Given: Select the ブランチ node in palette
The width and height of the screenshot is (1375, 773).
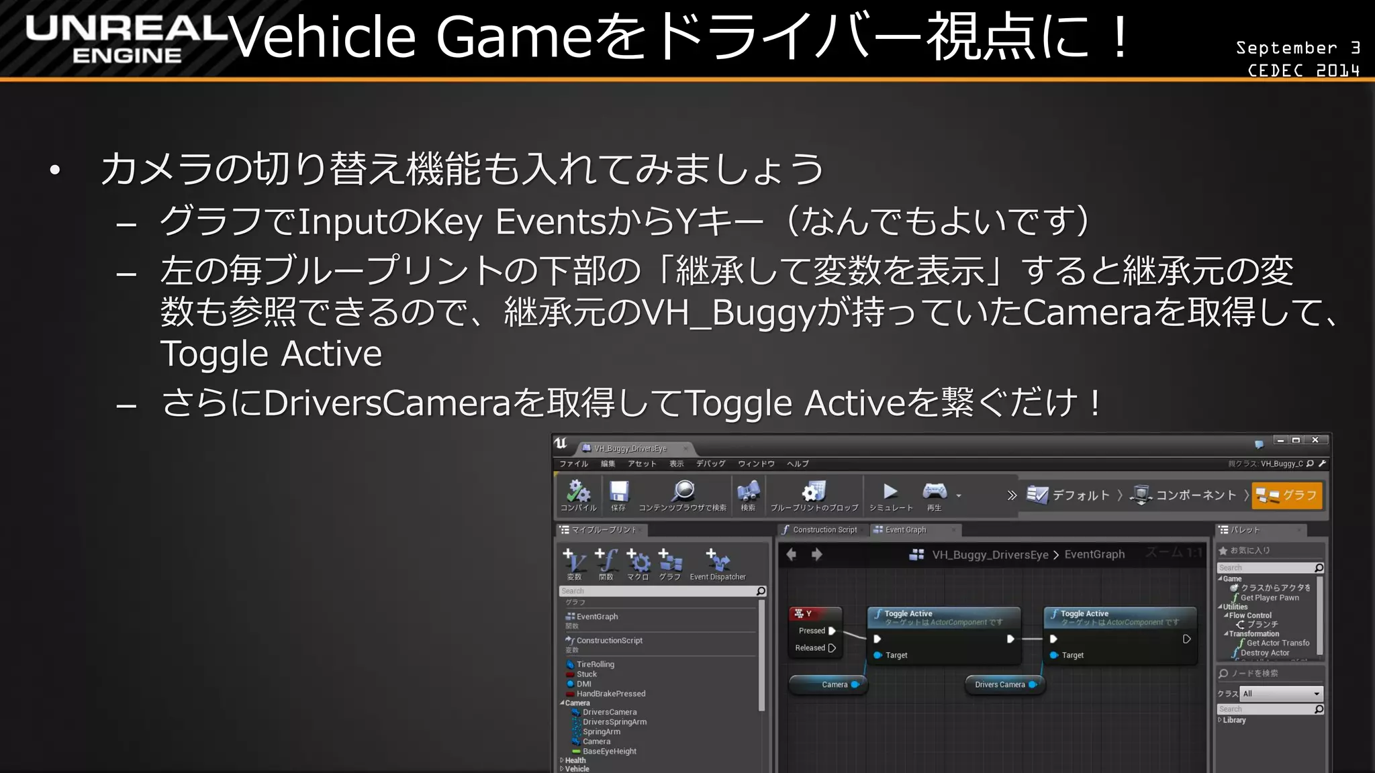Looking at the screenshot, I should pyautogui.click(x=1257, y=625).
